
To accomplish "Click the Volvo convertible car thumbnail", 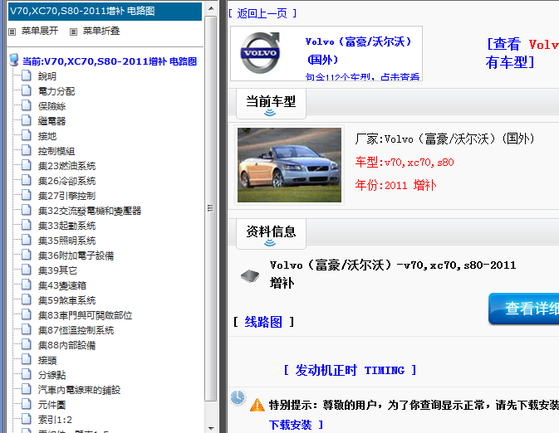I will [289, 165].
